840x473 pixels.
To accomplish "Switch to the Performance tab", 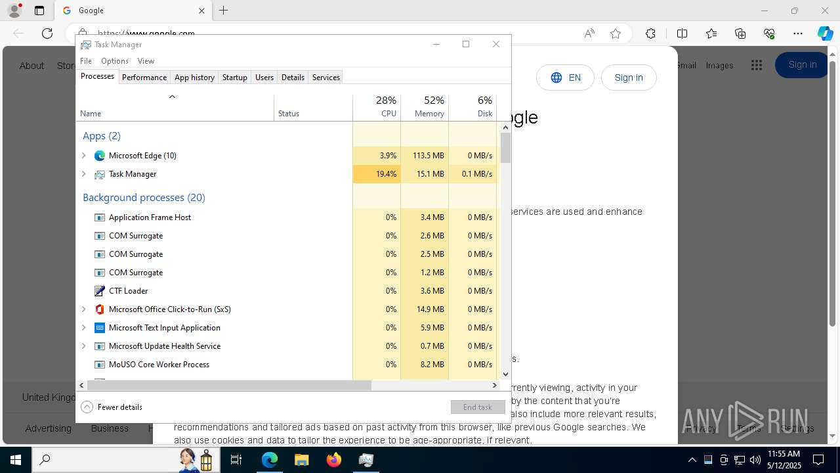I will (x=144, y=77).
